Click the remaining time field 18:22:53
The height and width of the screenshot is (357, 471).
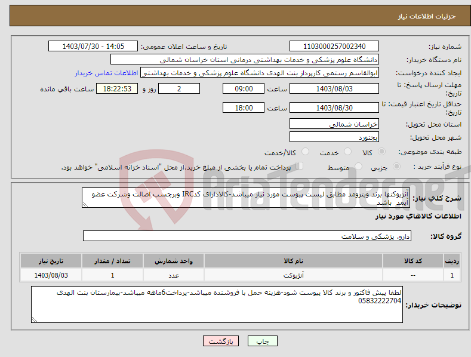point(117,88)
